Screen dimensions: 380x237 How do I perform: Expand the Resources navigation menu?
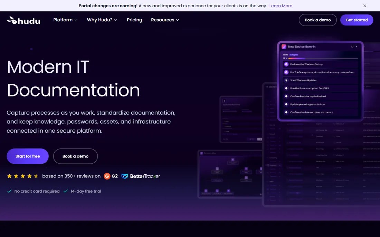tap(165, 20)
